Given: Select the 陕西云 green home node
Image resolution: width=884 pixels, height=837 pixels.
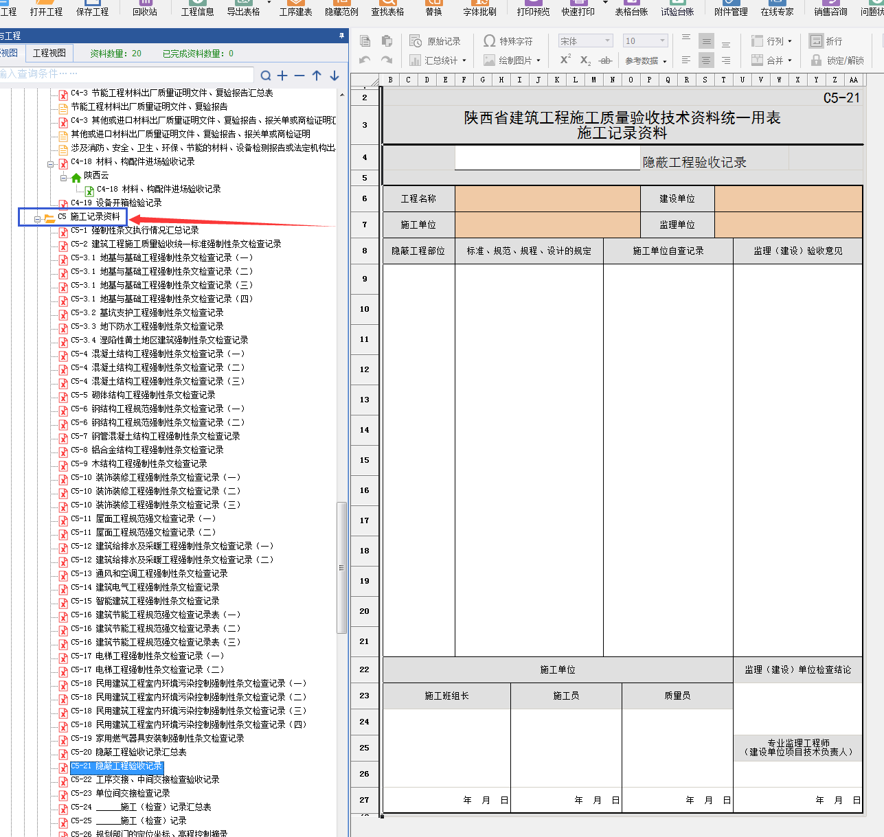Looking at the screenshot, I should 90,176.
